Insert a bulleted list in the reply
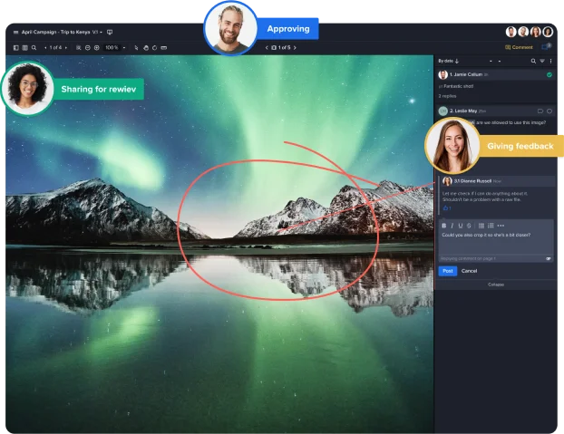Screen dimensions: 564x434 tap(481, 226)
